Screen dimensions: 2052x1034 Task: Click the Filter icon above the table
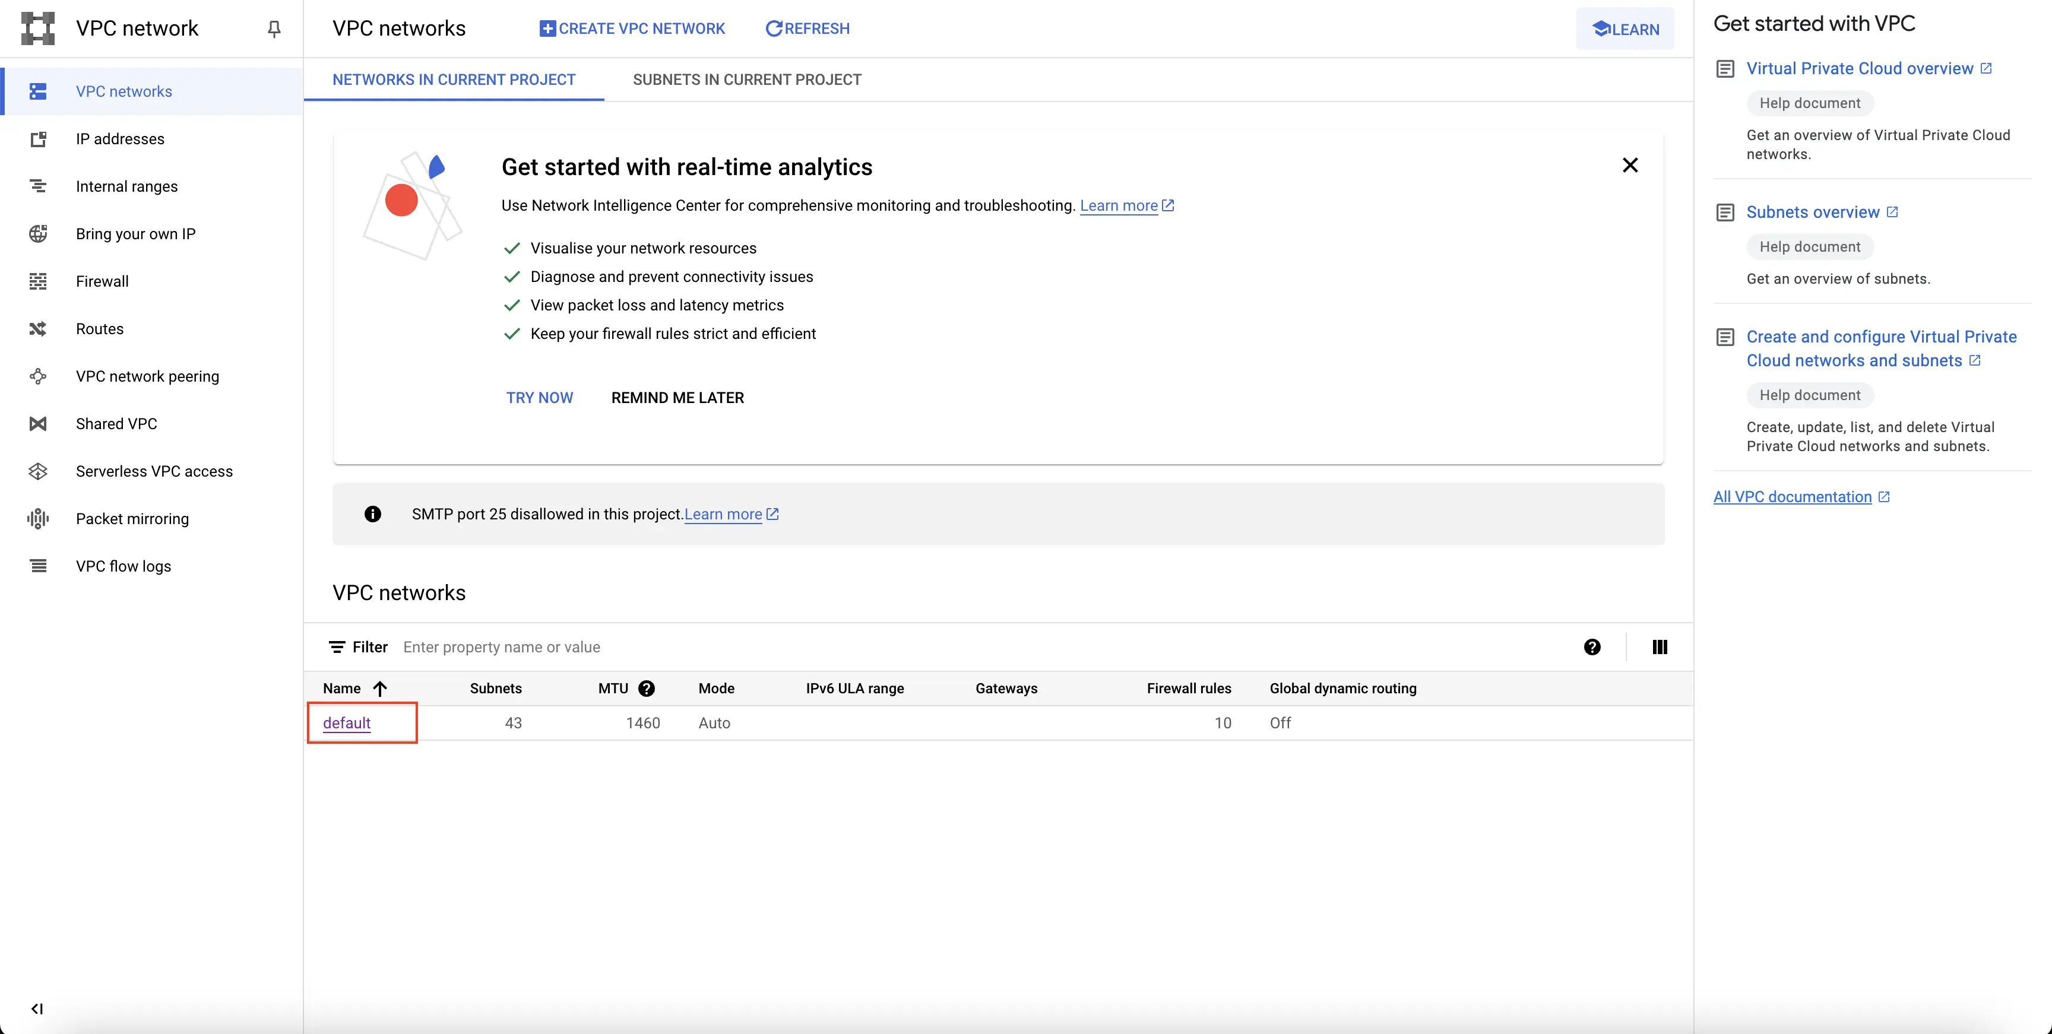pos(337,647)
